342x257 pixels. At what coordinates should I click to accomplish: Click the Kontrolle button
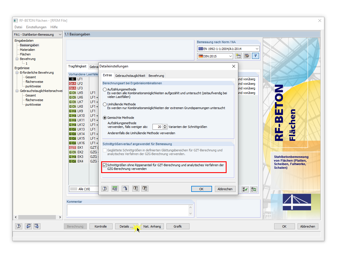[x=101, y=226]
